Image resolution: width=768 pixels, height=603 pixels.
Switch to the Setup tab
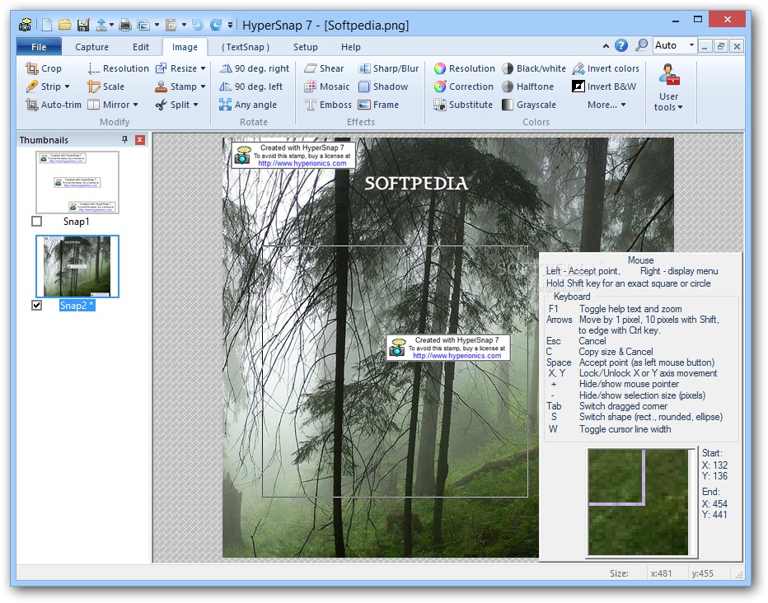click(x=305, y=47)
